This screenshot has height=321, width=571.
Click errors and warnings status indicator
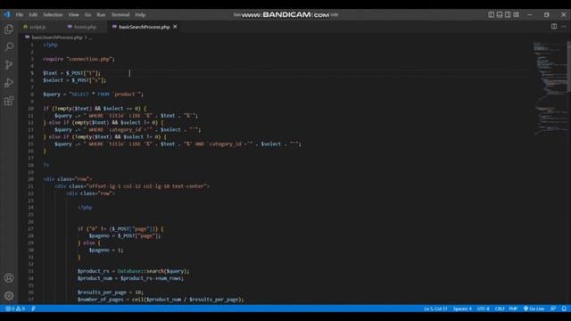click(x=15, y=309)
